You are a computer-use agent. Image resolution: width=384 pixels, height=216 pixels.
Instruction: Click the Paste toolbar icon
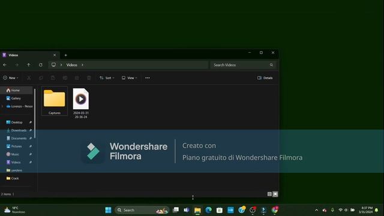53,78
